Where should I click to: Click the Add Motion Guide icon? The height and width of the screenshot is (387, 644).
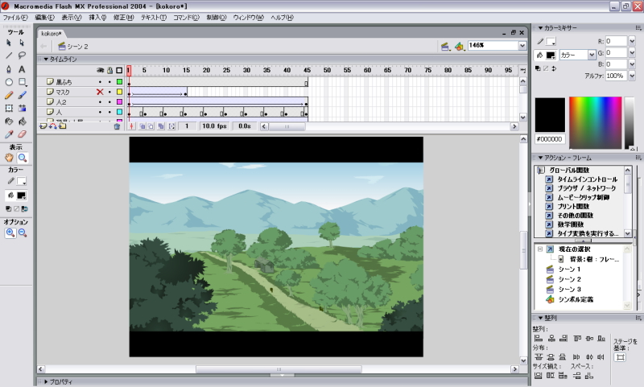tap(53, 126)
